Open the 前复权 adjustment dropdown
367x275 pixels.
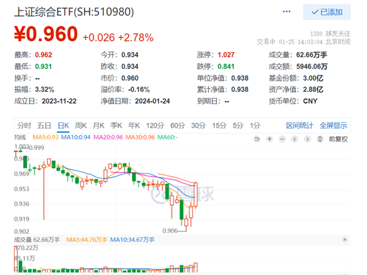click(x=339, y=139)
